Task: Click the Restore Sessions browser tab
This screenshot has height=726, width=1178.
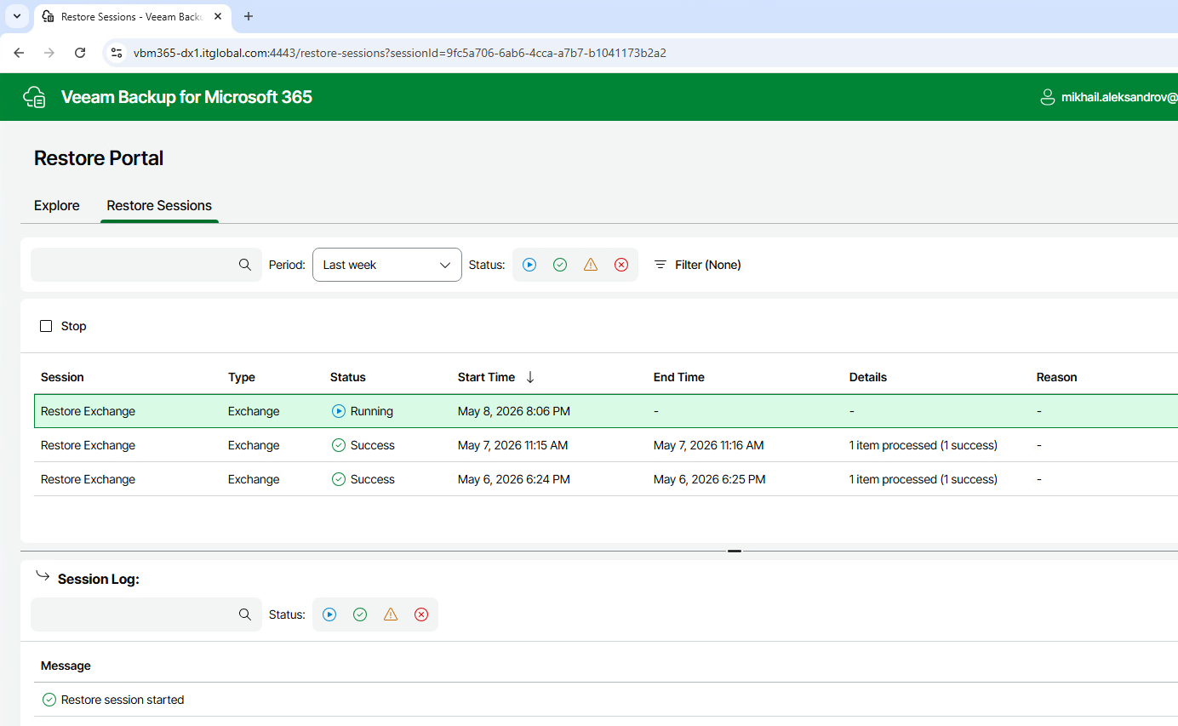Action: 133,17
